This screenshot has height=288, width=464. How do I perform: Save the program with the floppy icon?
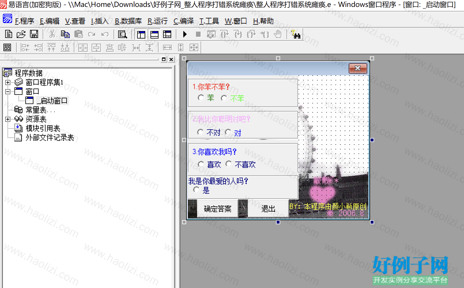[34, 34]
